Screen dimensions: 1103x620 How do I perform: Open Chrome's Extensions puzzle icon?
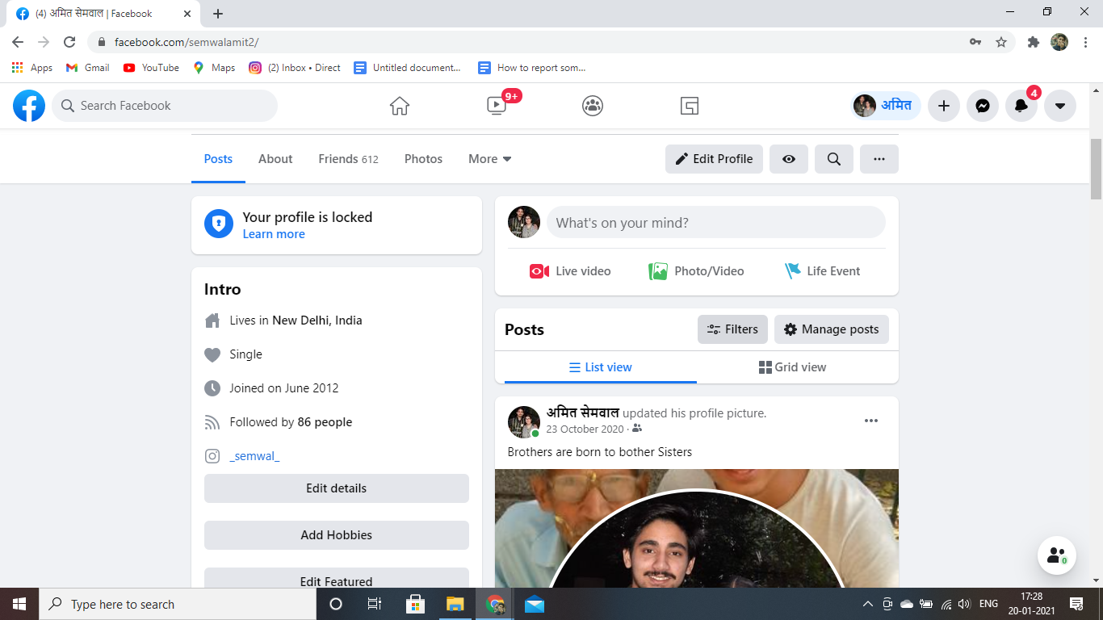[1033, 42]
